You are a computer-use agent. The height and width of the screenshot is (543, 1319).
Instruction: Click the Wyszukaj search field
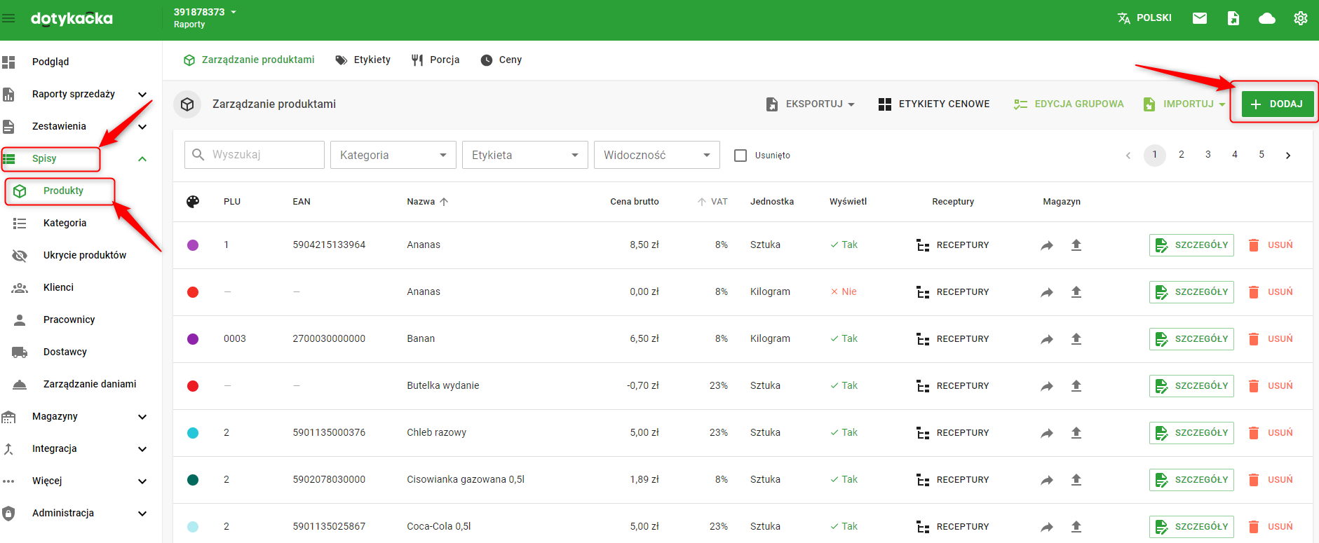point(255,155)
